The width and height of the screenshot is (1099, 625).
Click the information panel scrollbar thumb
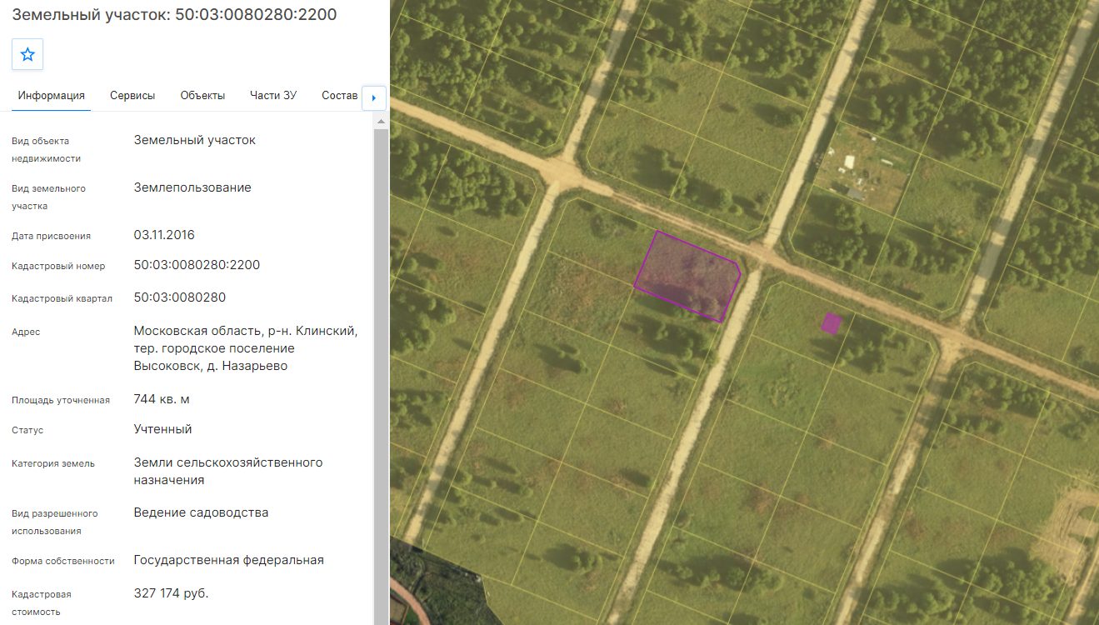(381, 375)
